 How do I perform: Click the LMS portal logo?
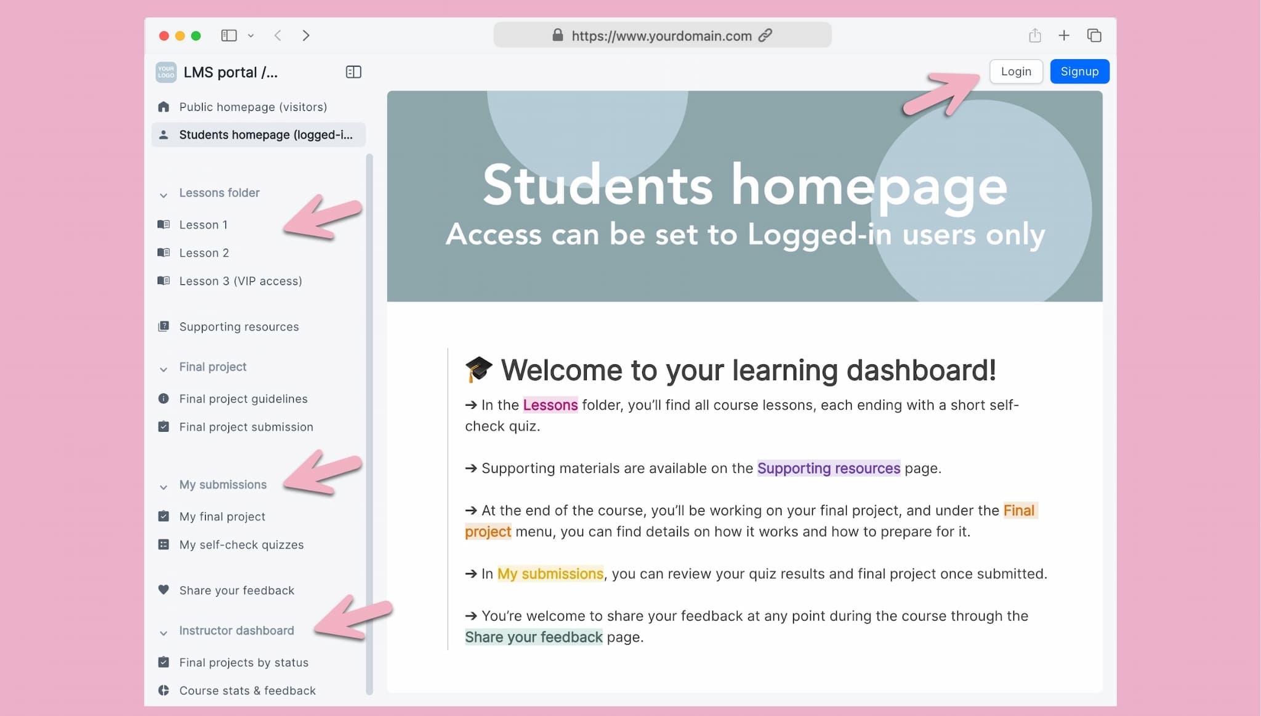[x=165, y=72]
